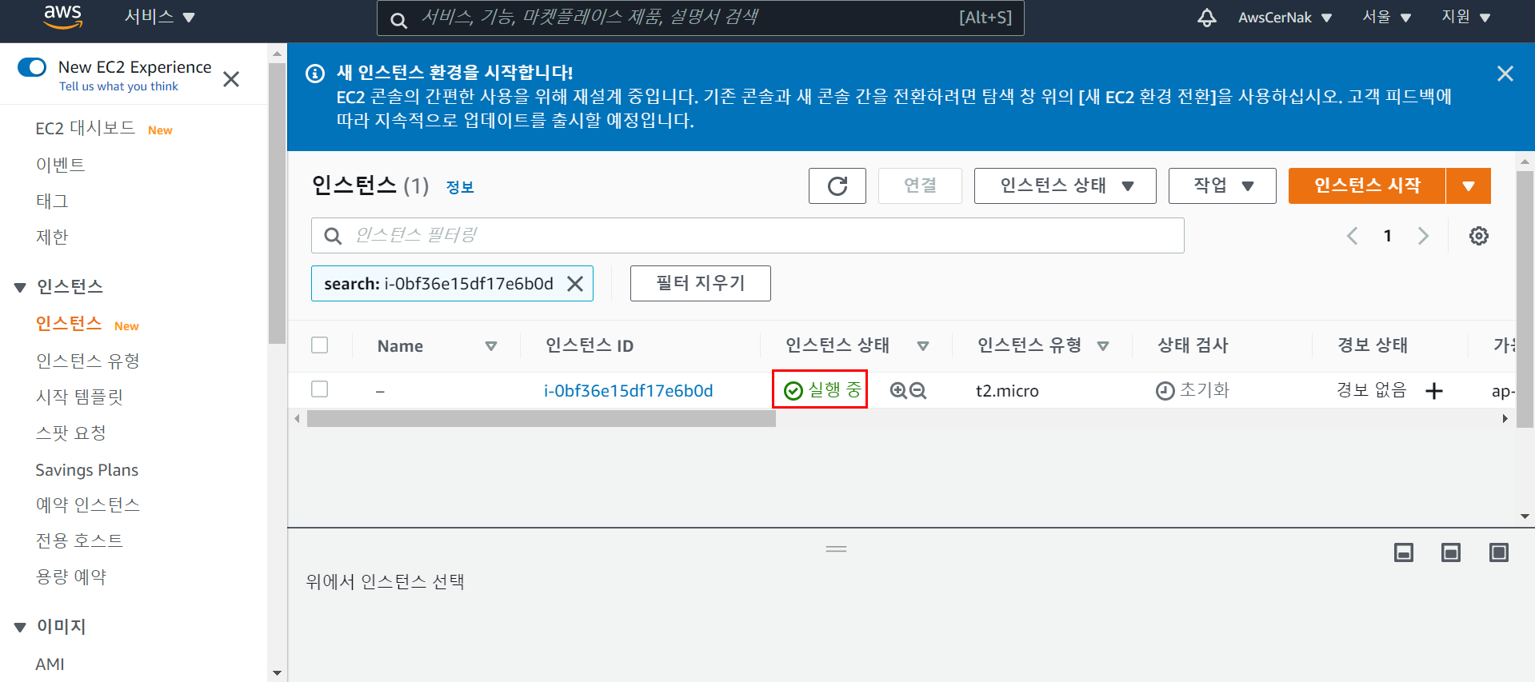Click 필터 지우기 clear filters button
Screen dimensions: 1535x682
coord(701,284)
